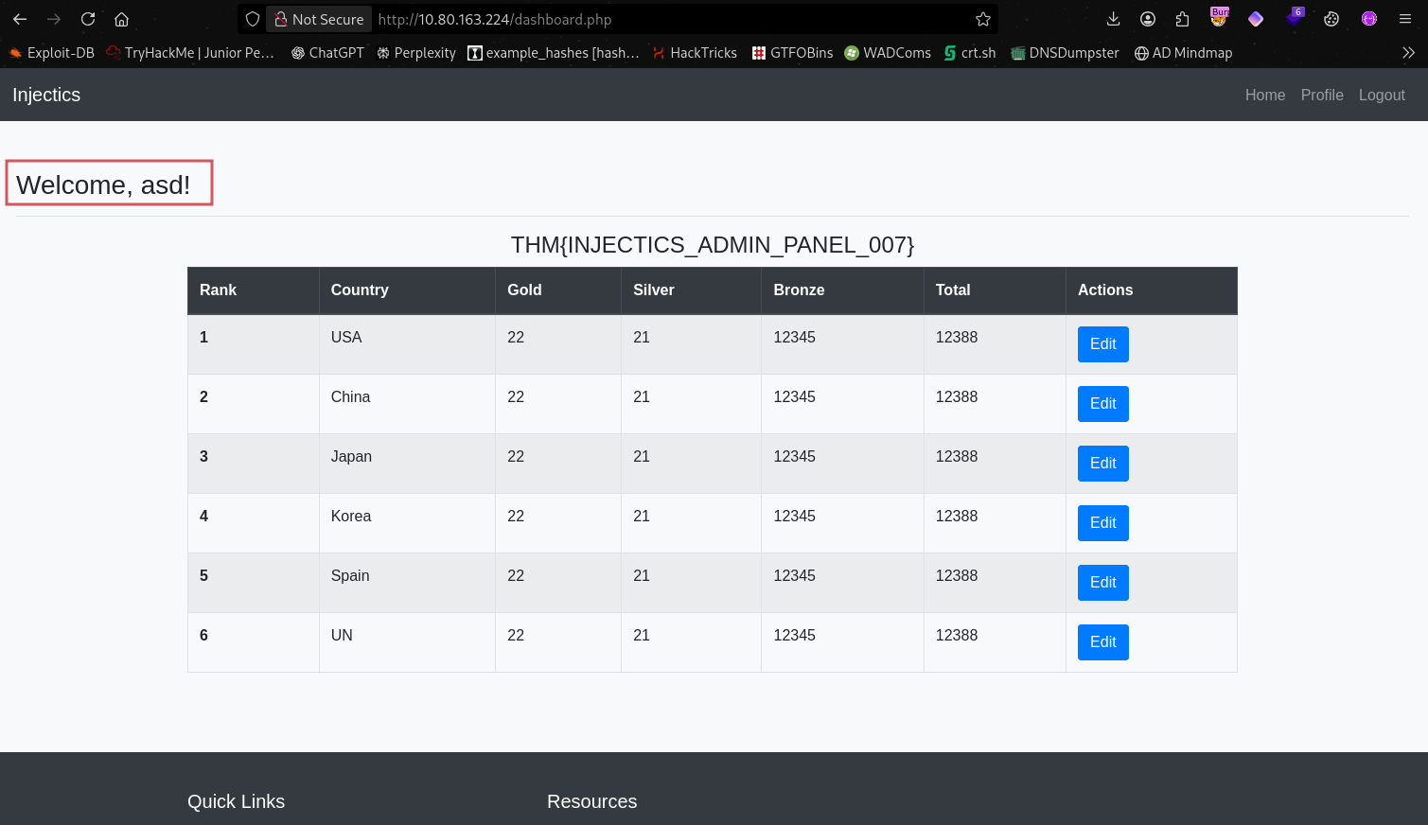This screenshot has height=825, width=1428.
Task: Open the Profile nav link
Action: [1321, 95]
